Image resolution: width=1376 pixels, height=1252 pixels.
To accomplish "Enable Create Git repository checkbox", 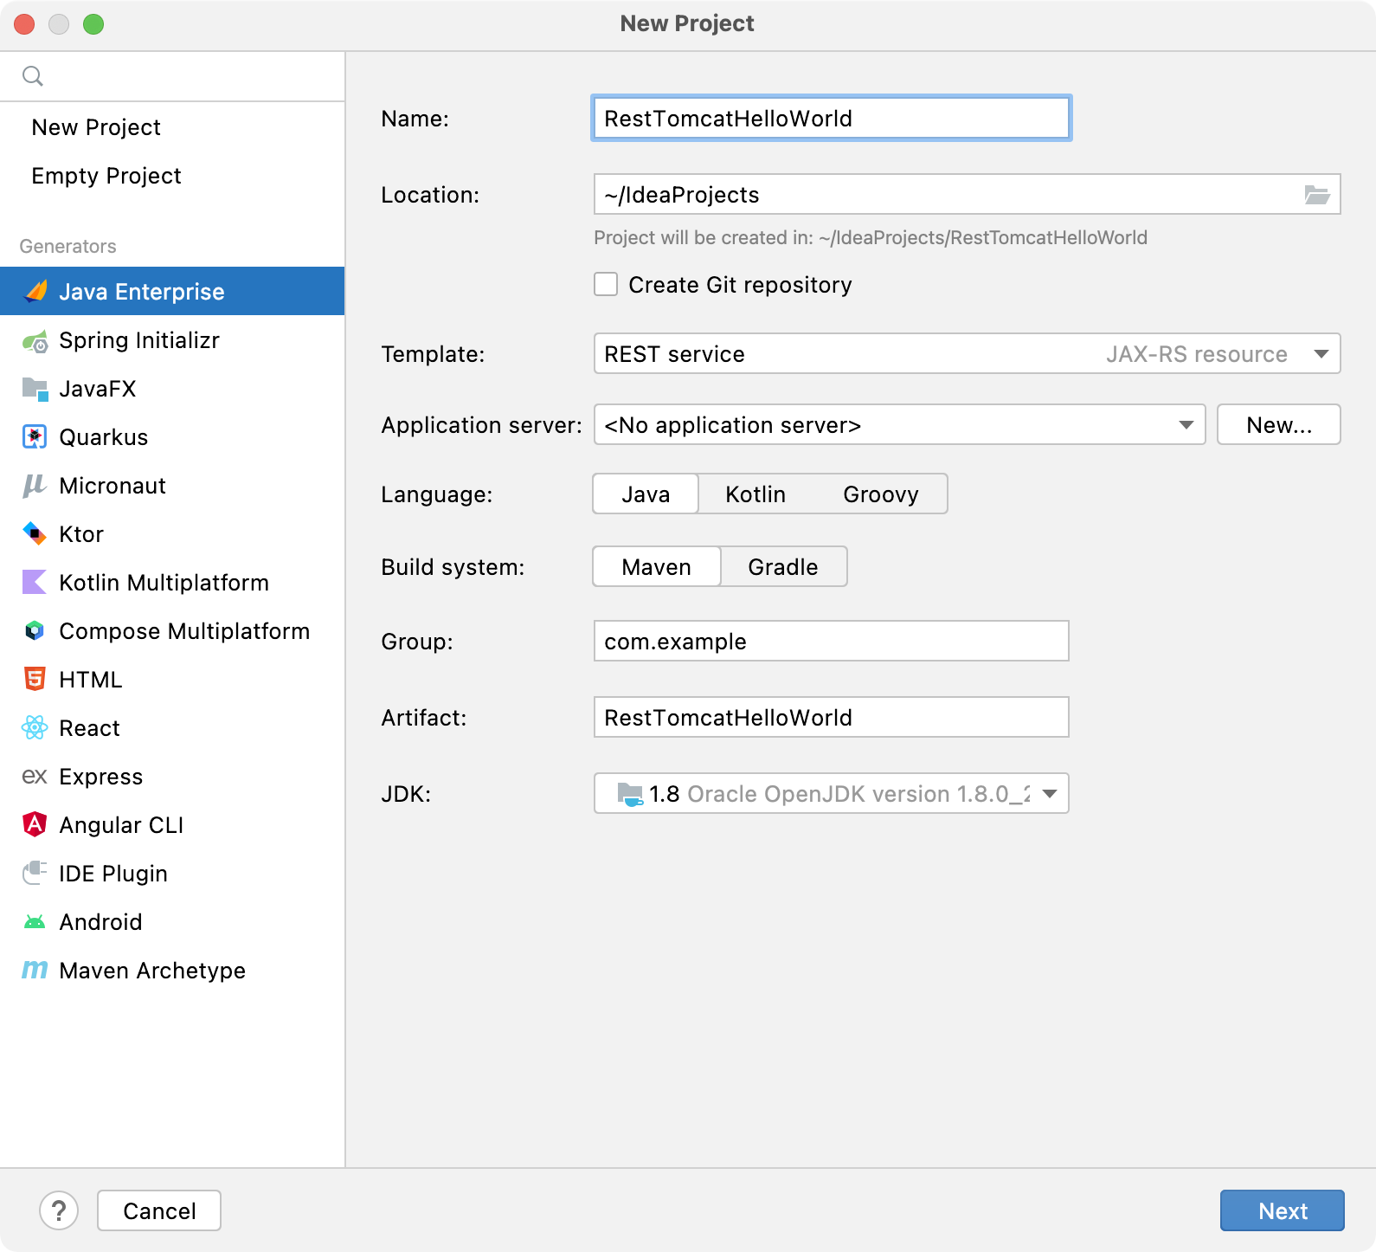I will click(x=606, y=284).
